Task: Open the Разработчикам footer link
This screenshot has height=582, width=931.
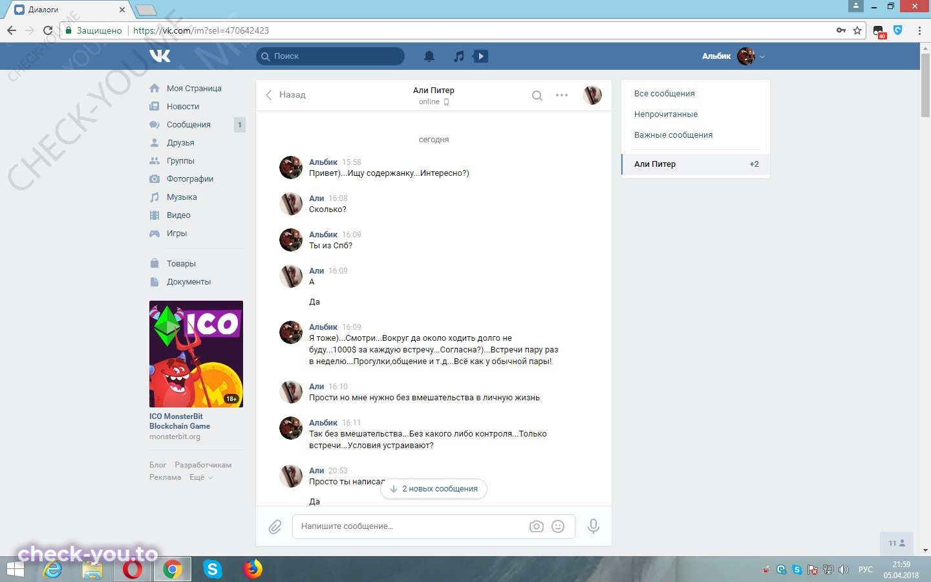Action: (x=203, y=465)
